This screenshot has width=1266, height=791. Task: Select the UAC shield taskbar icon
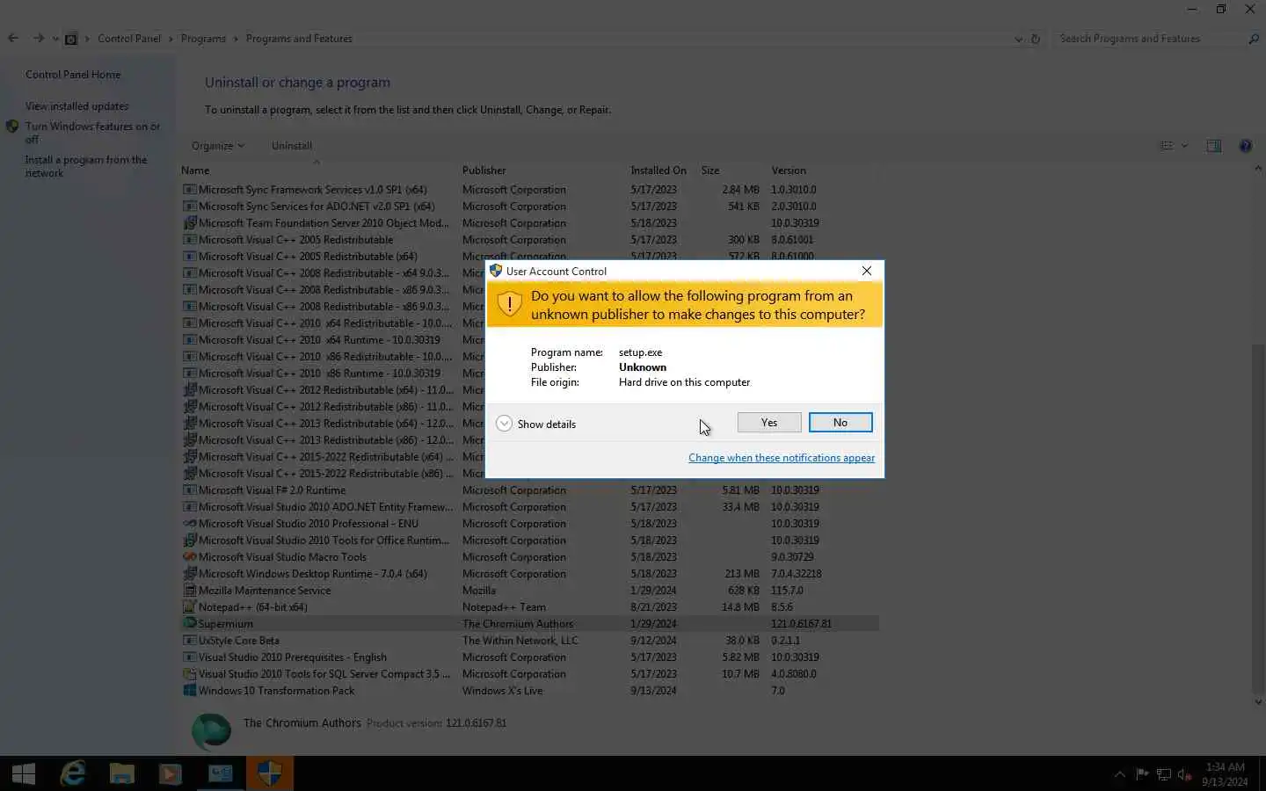pyautogui.click(x=269, y=773)
